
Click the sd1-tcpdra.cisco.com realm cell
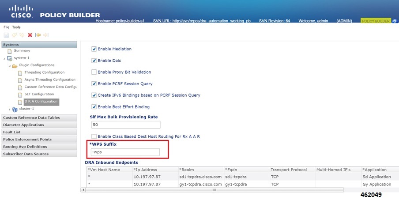pos(200,177)
